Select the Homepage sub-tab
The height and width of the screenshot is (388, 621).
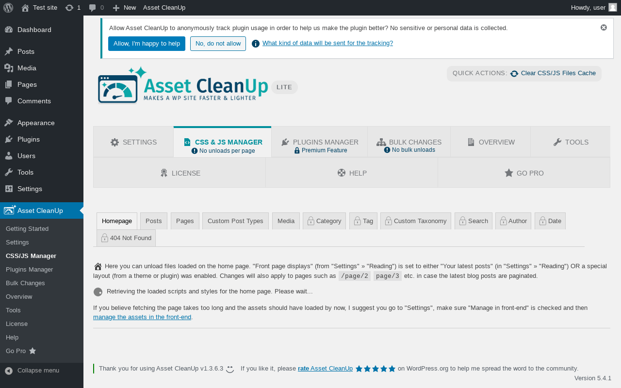117,221
